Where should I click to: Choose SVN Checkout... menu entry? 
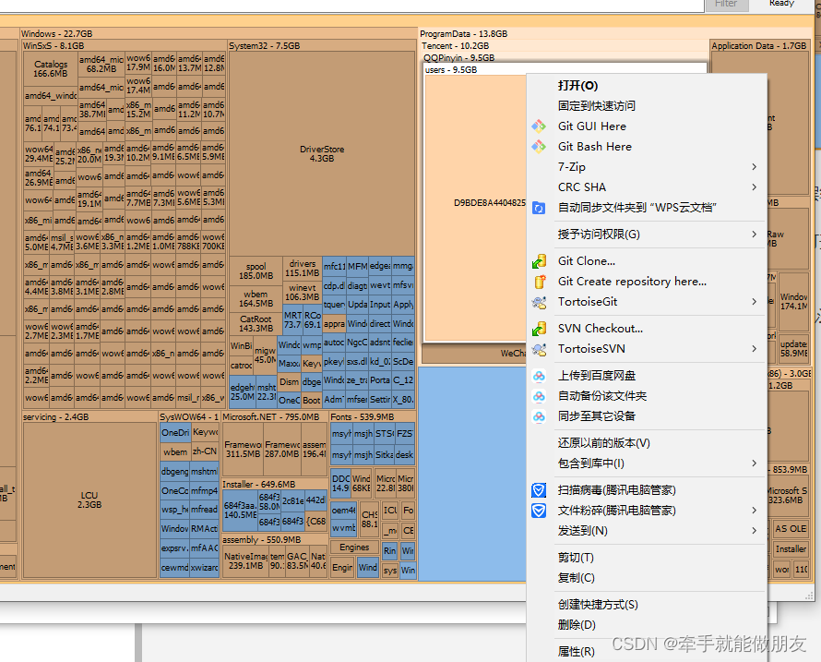point(646,329)
